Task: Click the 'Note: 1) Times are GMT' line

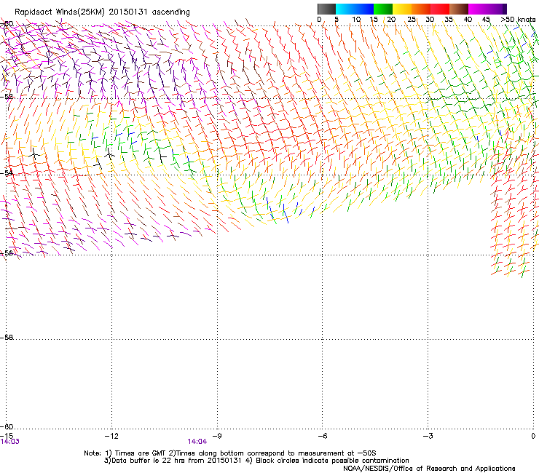Action: click(x=230, y=453)
